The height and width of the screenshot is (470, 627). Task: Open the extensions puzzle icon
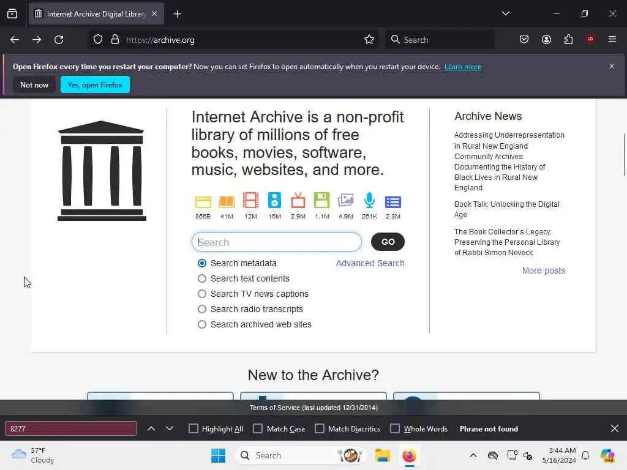[x=568, y=40]
